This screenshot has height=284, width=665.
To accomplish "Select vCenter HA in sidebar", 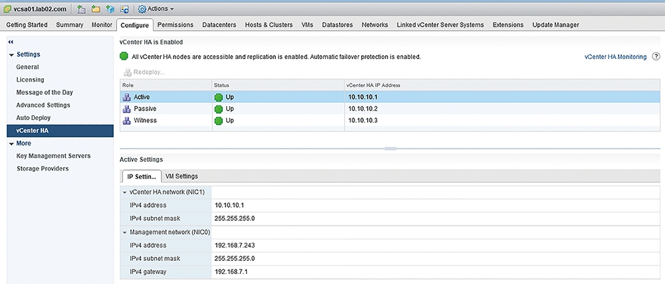I will [61, 131].
